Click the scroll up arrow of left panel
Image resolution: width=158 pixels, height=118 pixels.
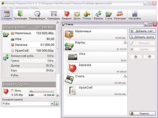click(58, 22)
